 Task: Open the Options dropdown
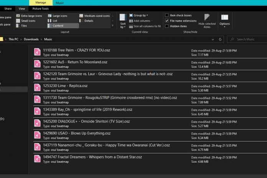[x=224, y=21]
